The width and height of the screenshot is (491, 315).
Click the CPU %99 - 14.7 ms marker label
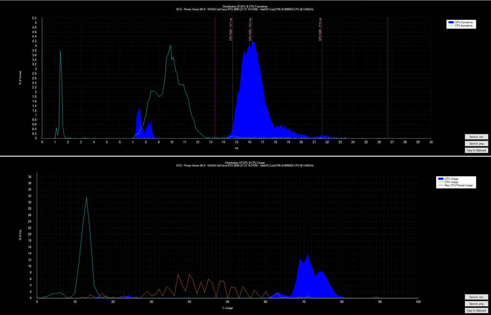coord(231,30)
